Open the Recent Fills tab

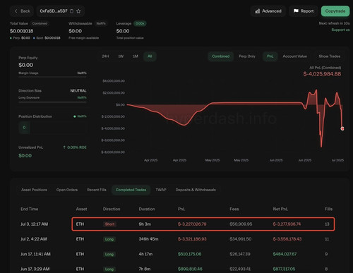tap(97, 190)
